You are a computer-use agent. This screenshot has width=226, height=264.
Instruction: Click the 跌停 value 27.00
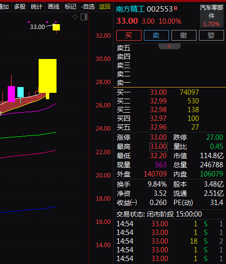point(214,137)
